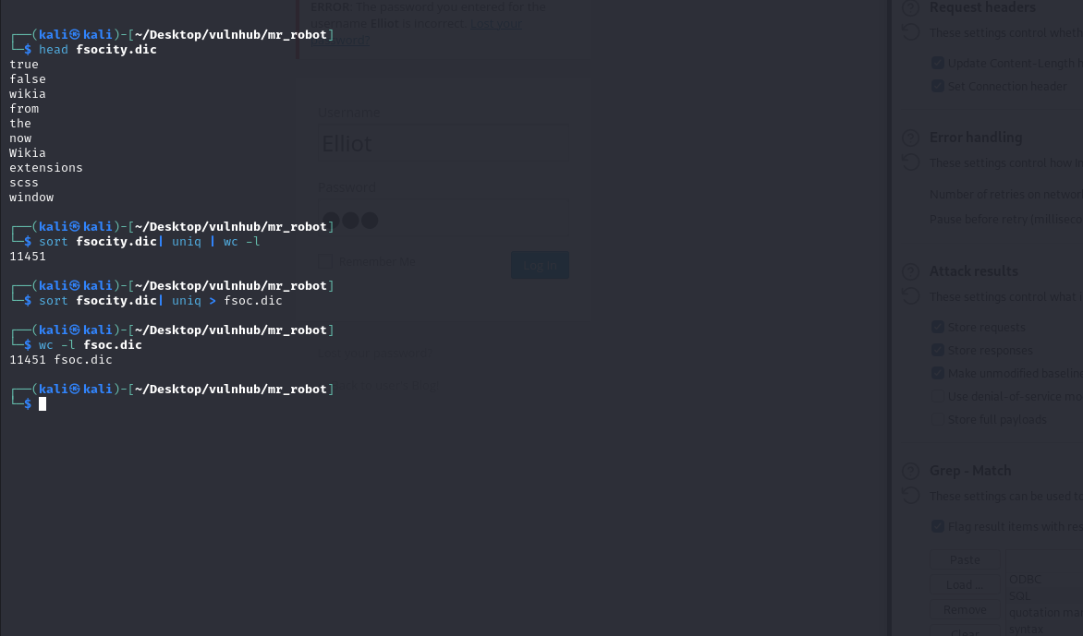This screenshot has width=1083, height=636.
Task: Open the Lost your password link
Action: (496, 23)
